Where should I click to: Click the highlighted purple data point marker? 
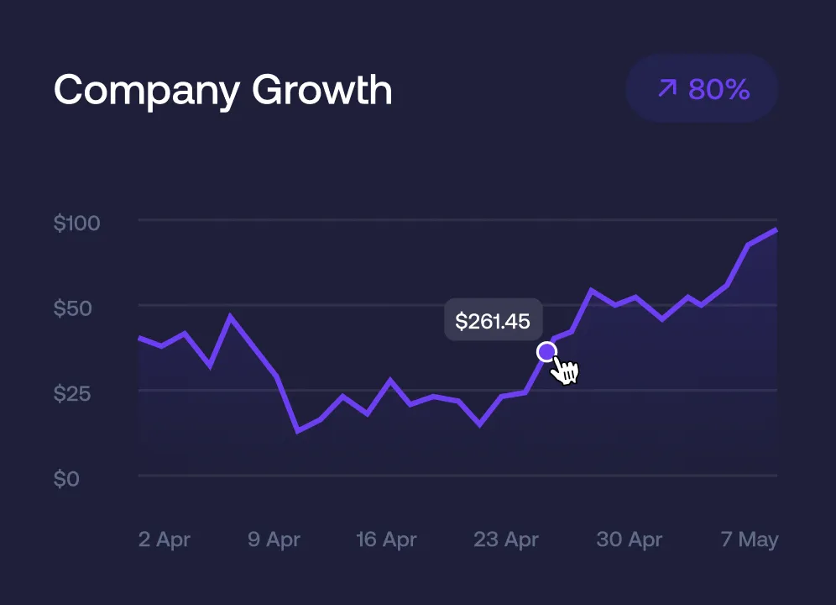coord(546,351)
